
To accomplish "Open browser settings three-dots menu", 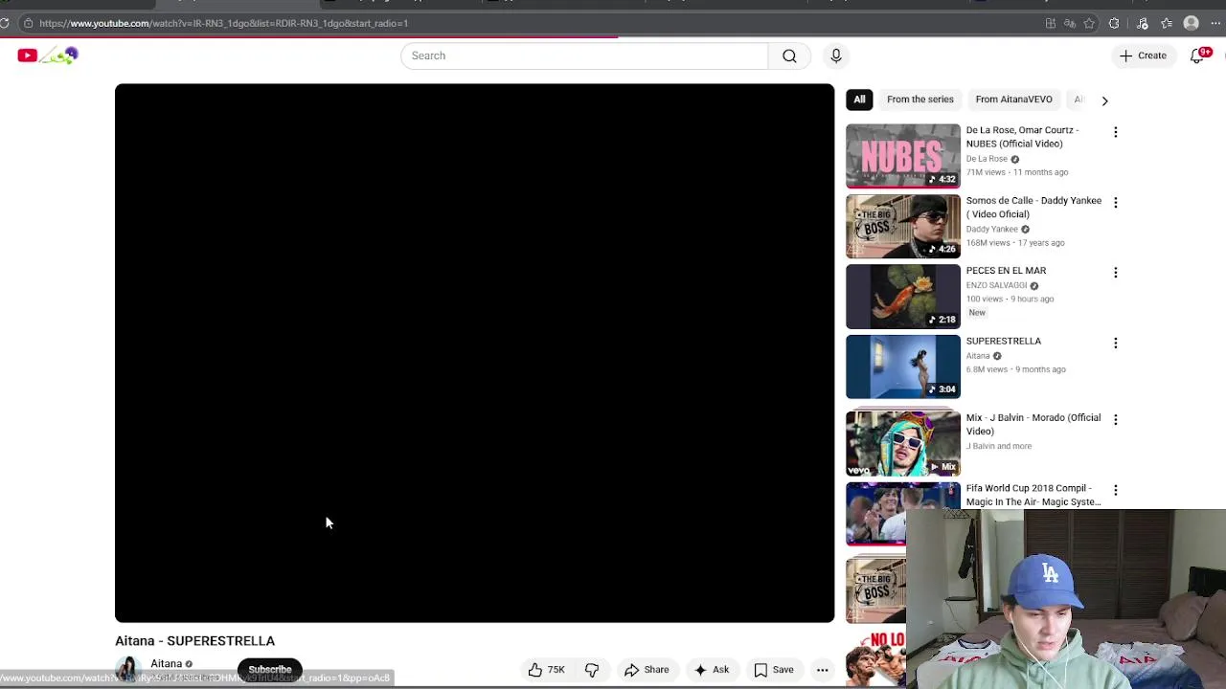I will (1216, 23).
